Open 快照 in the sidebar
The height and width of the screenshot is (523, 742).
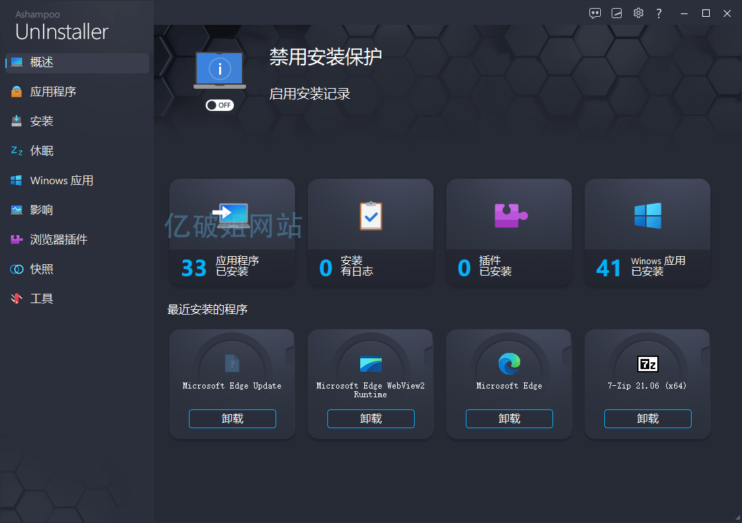(x=42, y=270)
